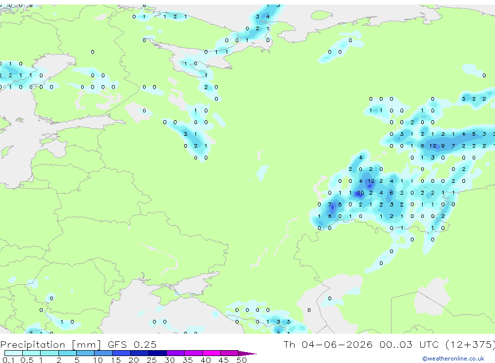Click the '25' legend scale label
This screenshot has width=495, height=363.
(151, 360)
